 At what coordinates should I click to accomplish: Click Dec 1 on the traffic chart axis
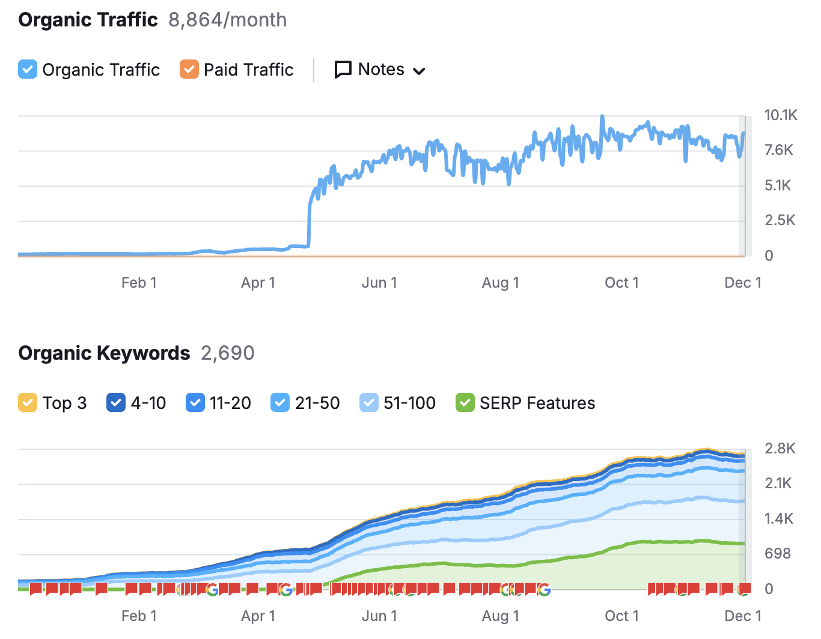click(x=743, y=283)
